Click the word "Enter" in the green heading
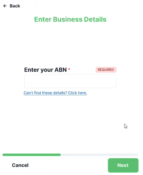The height and width of the screenshot is (175, 143). click(43, 19)
